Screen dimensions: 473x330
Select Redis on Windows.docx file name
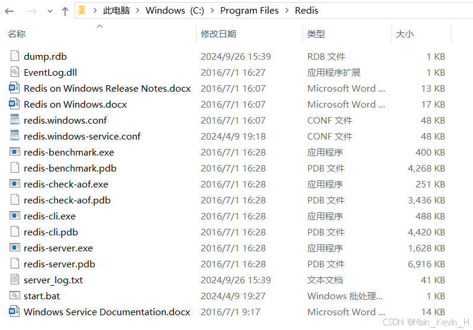coord(75,105)
